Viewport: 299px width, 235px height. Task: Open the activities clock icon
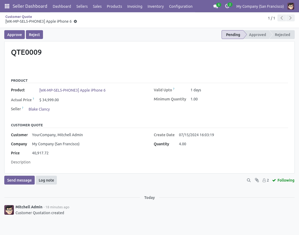tap(227, 6)
